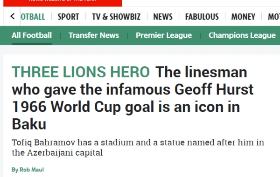This screenshot has width=280, height=177.
Task: Open the Sport section
Action: point(69,17)
